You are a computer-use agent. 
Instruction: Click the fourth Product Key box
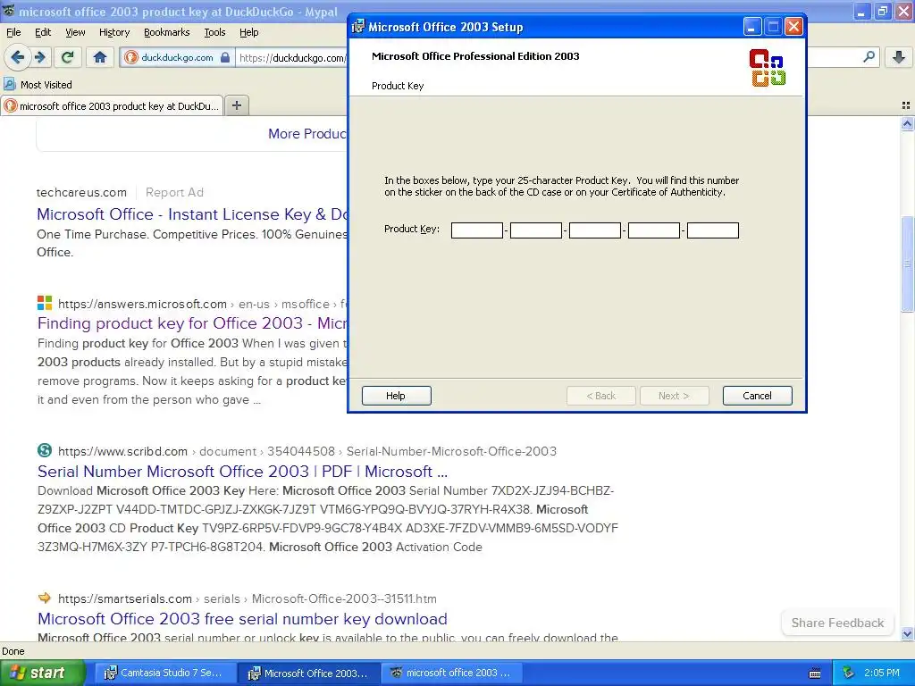tap(653, 230)
